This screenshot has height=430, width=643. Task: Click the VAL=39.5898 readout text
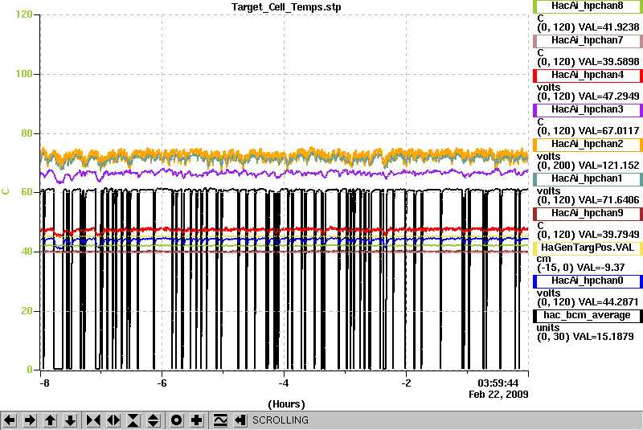(x=608, y=62)
